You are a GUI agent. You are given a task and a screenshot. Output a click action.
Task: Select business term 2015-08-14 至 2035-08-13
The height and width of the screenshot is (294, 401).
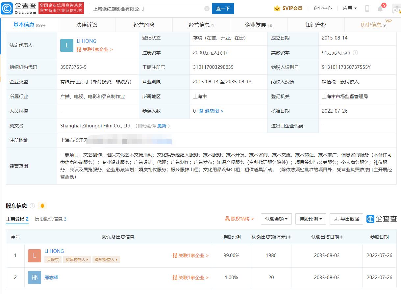click(x=222, y=82)
